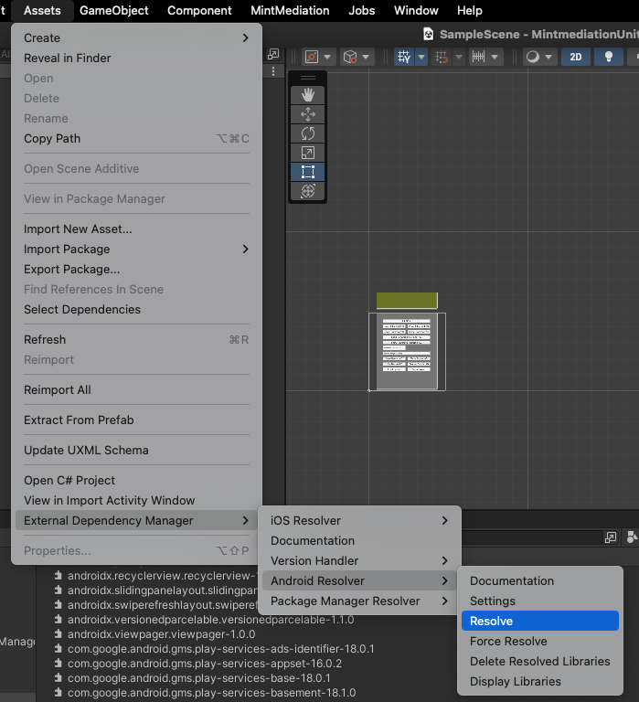Open Android Resolver Documentation entry

point(540,580)
